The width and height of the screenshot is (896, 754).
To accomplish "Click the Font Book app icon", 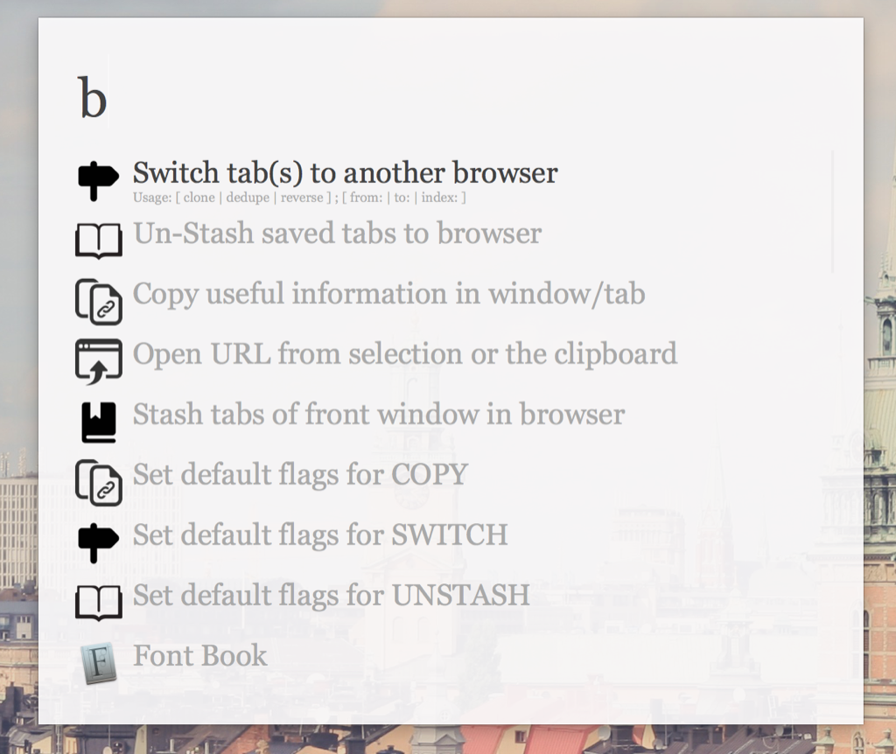I will pyautogui.click(x=98, y=663).
